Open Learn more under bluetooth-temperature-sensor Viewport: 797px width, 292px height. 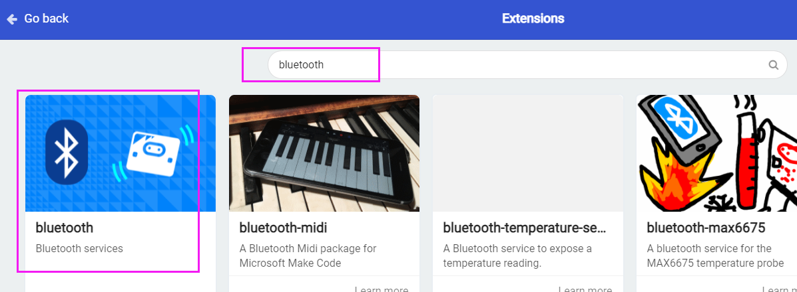(x=585, y=289)
